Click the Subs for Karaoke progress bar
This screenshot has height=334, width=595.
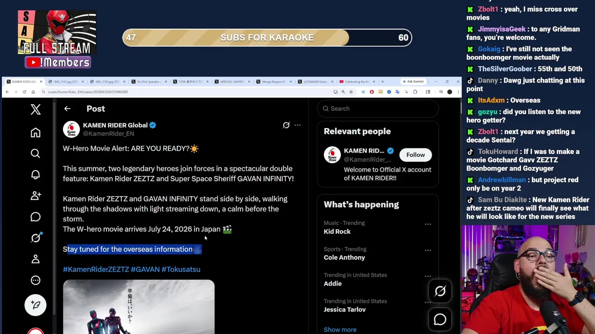pyautogui.click(x=267, y=38)
